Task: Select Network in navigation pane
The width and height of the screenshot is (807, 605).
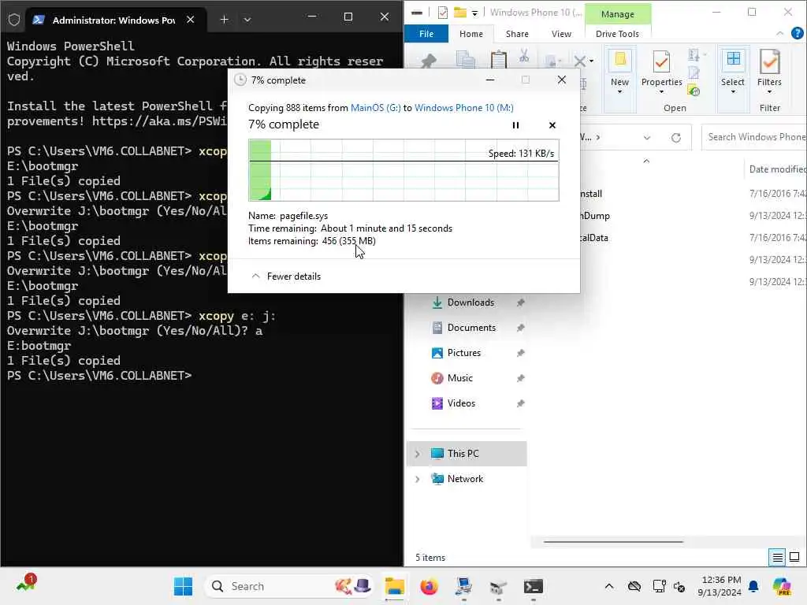Action: click(x=465, y=479)
